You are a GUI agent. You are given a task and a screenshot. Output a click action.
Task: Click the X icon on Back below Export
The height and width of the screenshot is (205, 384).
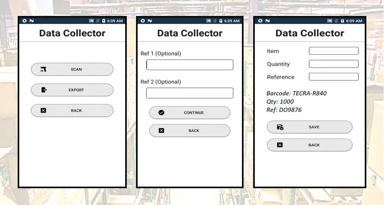(44, 111)
